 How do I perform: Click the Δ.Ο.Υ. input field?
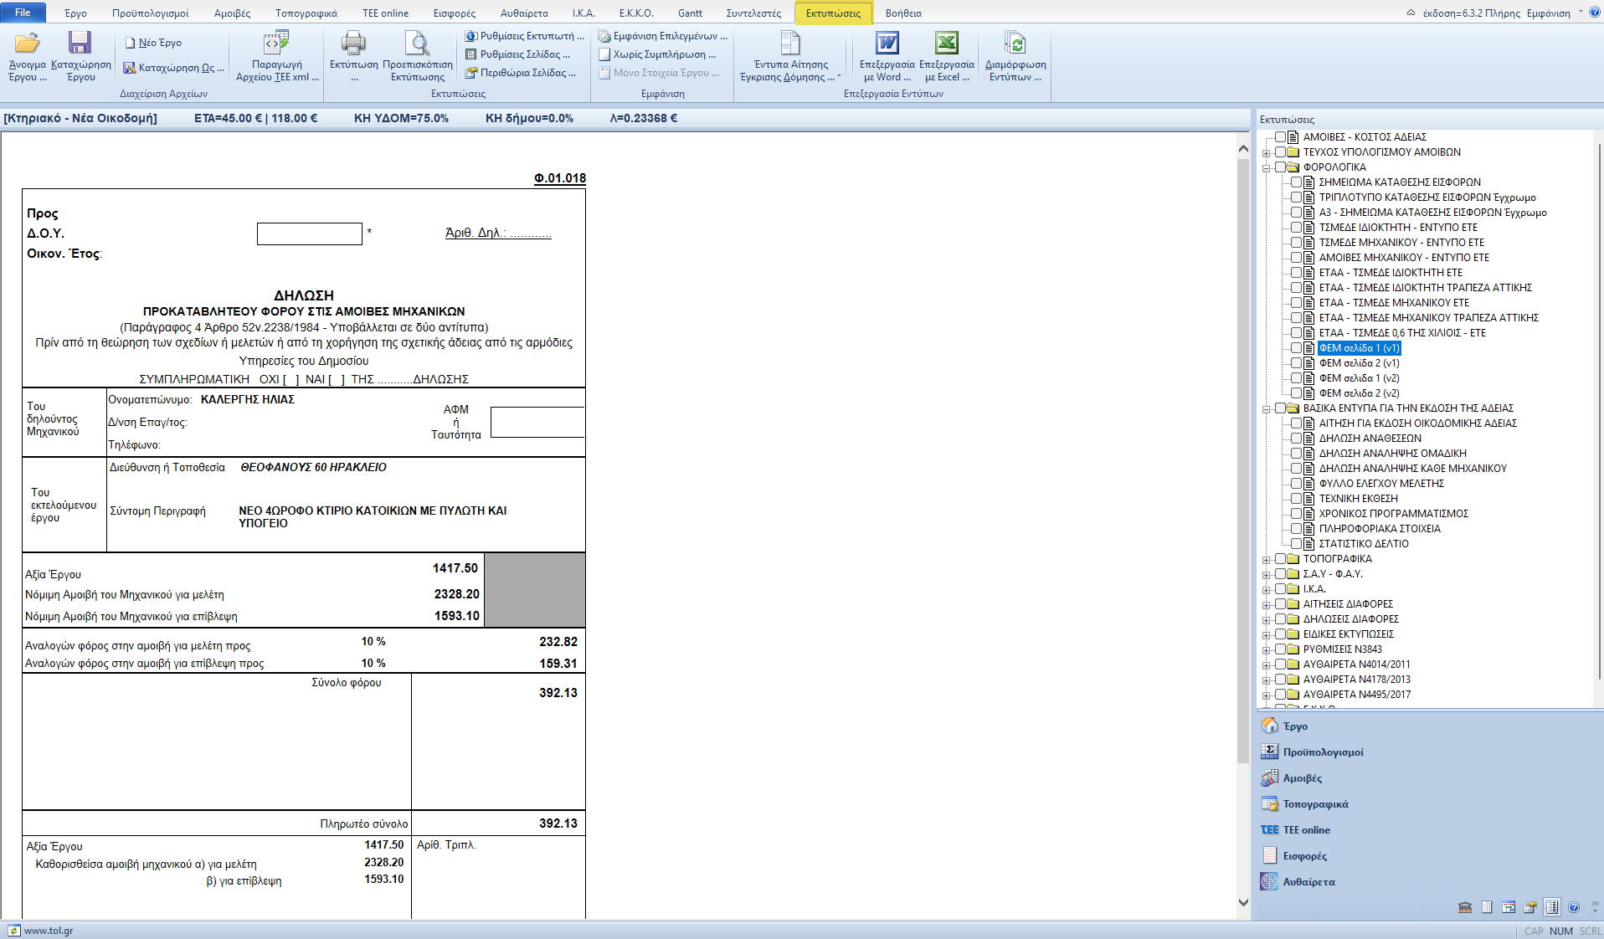pos(309,233)
